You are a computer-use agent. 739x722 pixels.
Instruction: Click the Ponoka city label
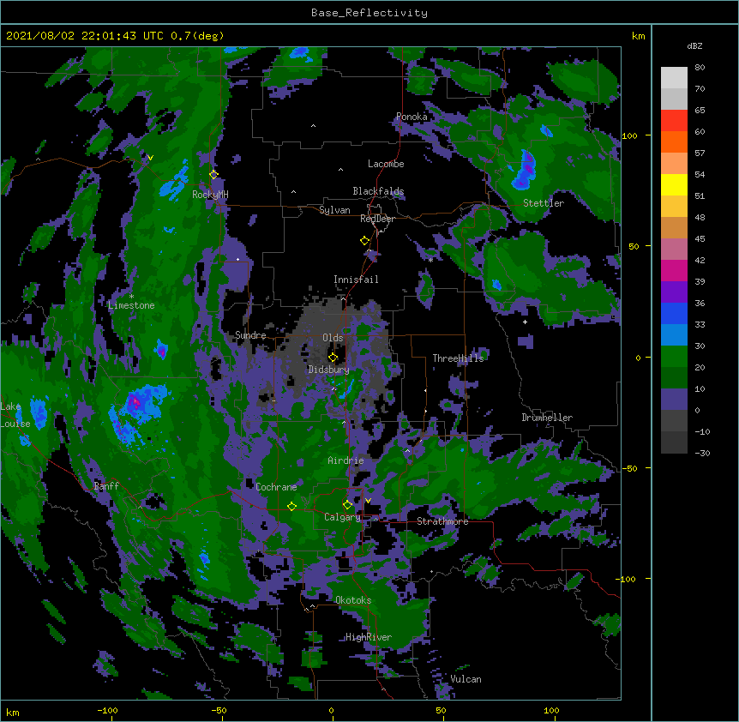412,117
